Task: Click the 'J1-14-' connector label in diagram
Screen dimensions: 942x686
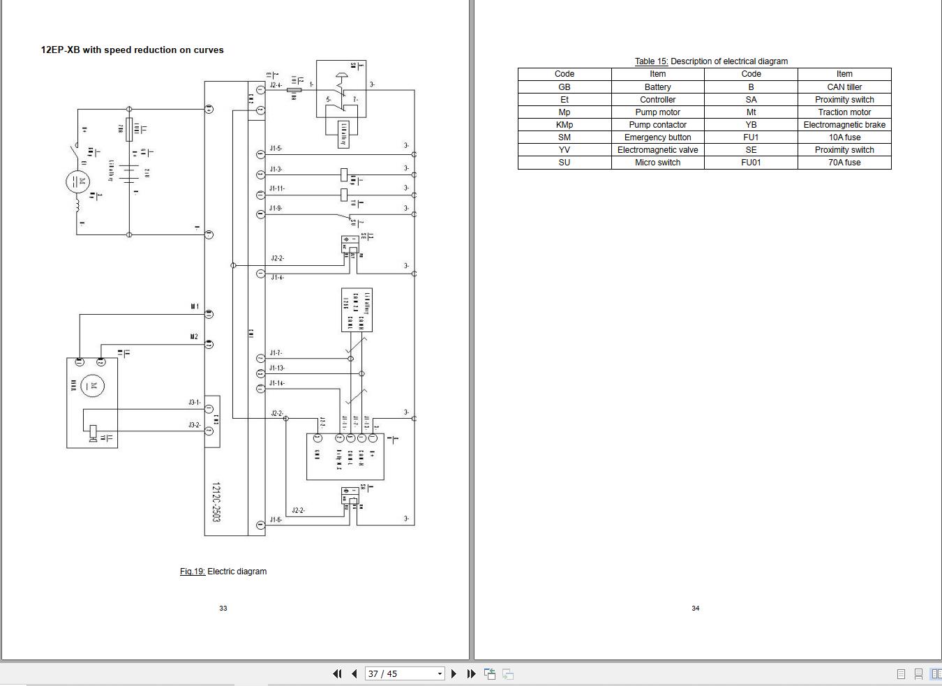Action: click(x=278, y=383)
